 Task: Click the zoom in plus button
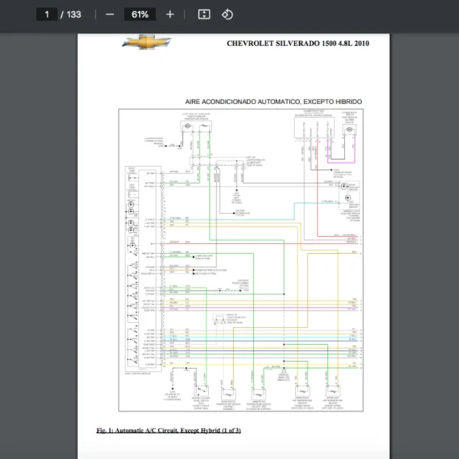click(x=170, y=15)
